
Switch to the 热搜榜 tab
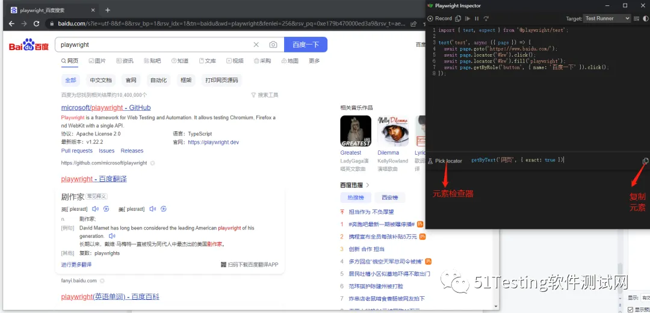(x=355, y=197)
